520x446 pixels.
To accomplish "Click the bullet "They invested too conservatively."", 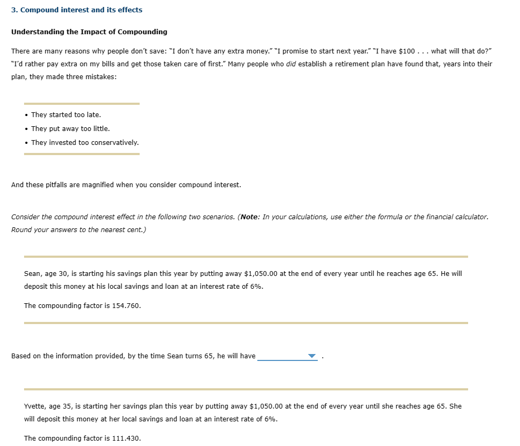I will pyautogui.click(x=85, y=142).
